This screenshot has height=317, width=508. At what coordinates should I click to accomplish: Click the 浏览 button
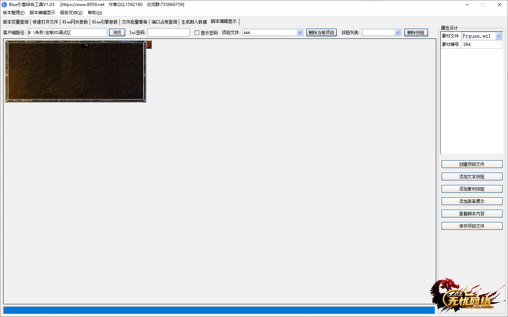click(117, 32)
